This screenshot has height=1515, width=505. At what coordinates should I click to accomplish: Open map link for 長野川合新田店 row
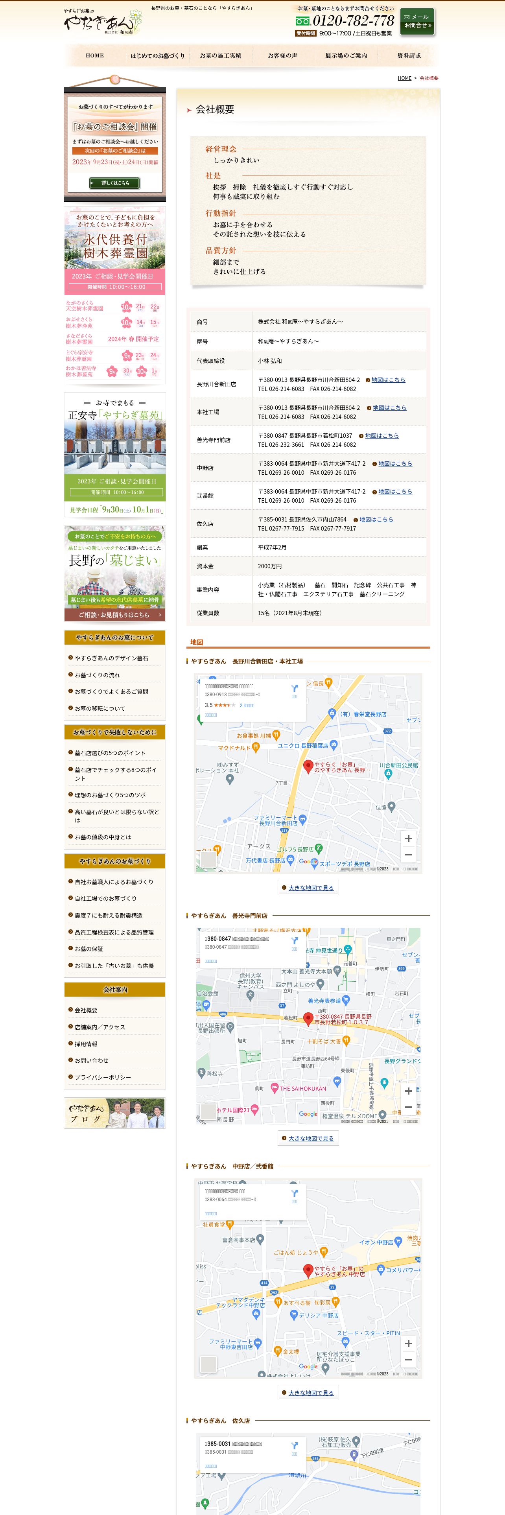pos(388,380)
